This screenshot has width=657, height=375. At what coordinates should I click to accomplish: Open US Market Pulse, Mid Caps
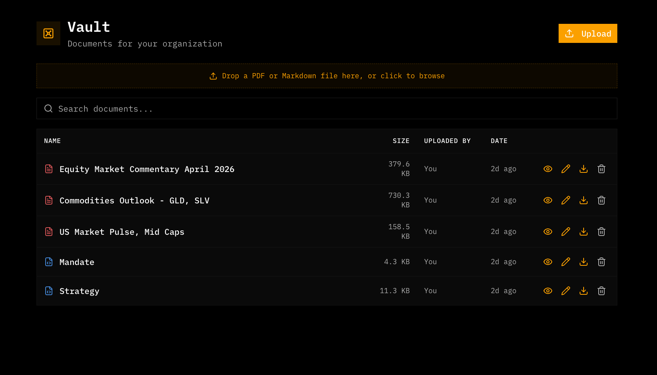pos(122,232)
